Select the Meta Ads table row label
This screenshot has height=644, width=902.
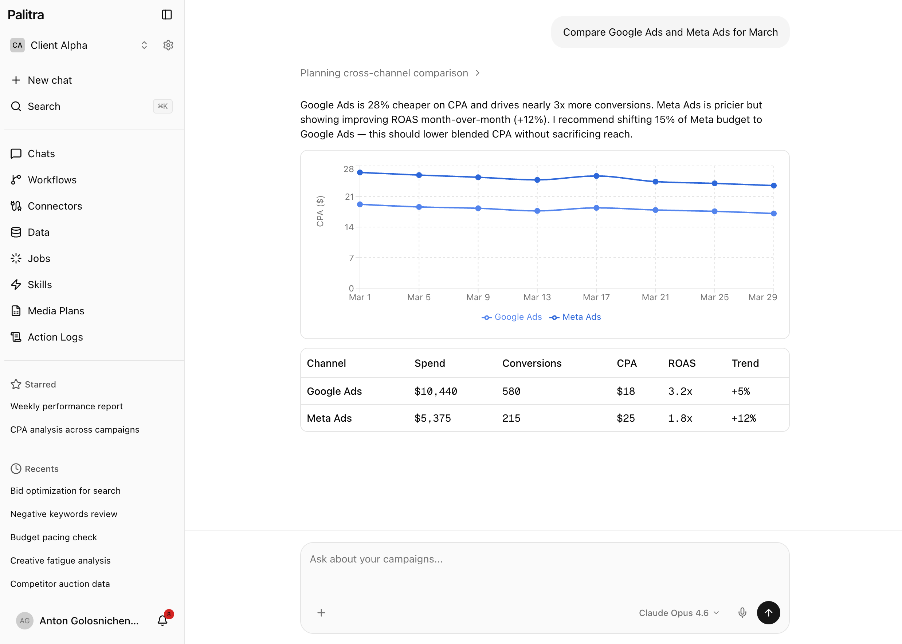329,418
